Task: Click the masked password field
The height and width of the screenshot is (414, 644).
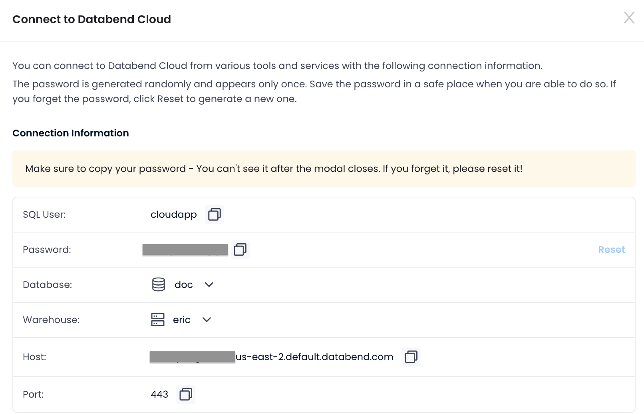Action: tap(185, 250)
